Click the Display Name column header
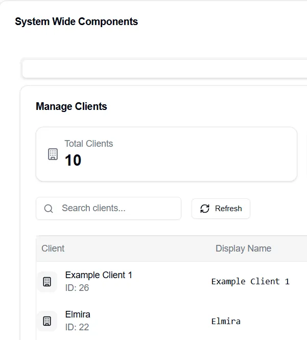Image resolution: width=307 pixels, height=340 pixels. click(243, 248)
